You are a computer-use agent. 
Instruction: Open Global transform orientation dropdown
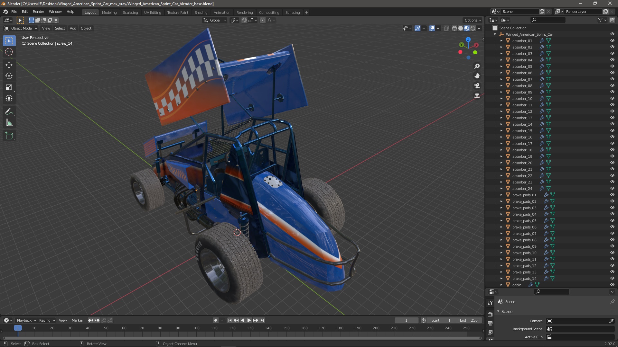pyautogui.click(x=215, y=20)
